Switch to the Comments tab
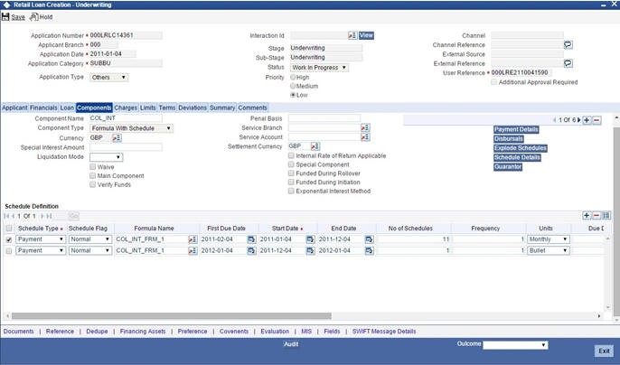This screenshot has height=365, width=620. pyautogui.click(x=252, y=108)
